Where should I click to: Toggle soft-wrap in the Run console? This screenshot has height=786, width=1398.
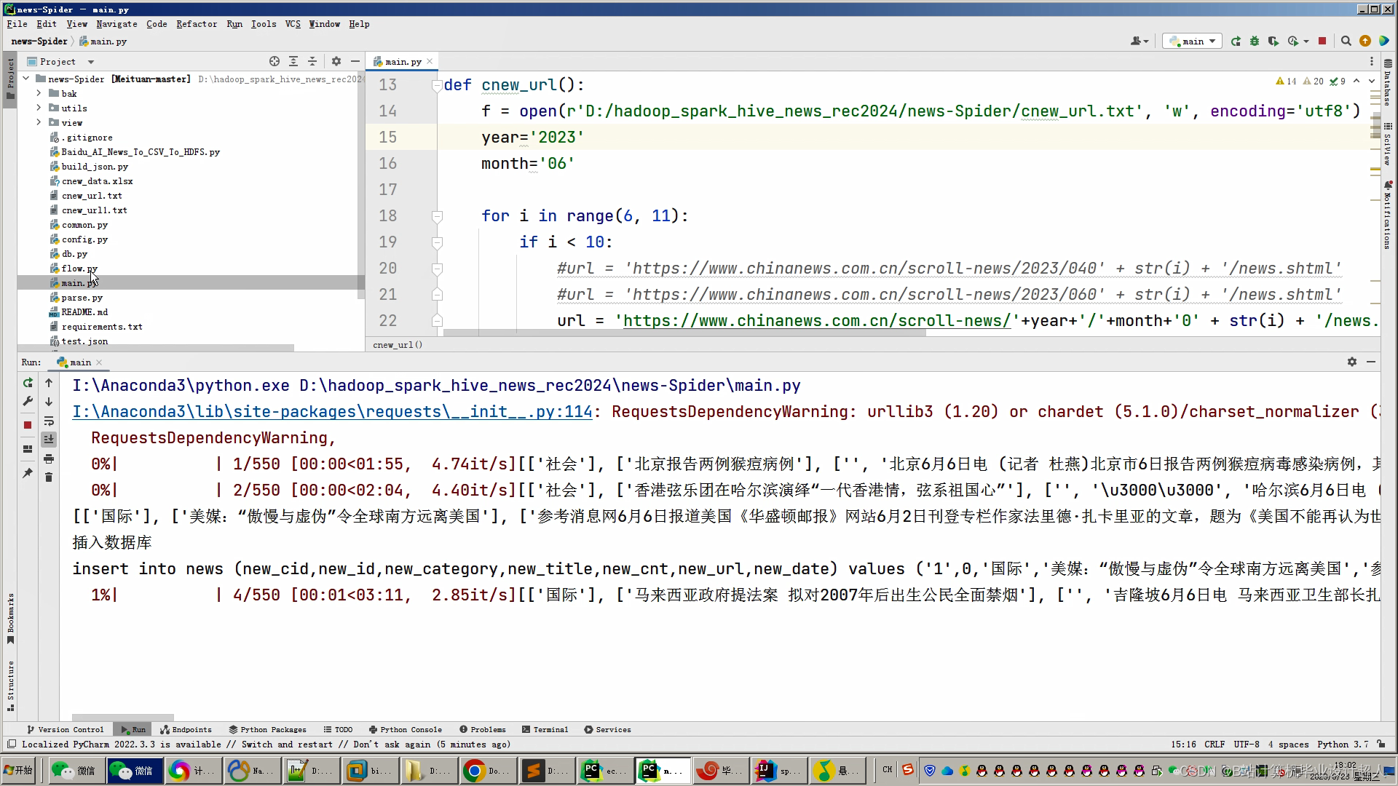pos(49,421)
